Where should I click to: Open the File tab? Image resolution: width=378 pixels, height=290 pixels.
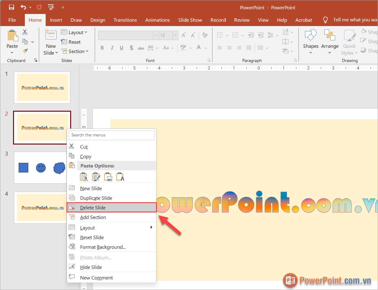(12, 20)
